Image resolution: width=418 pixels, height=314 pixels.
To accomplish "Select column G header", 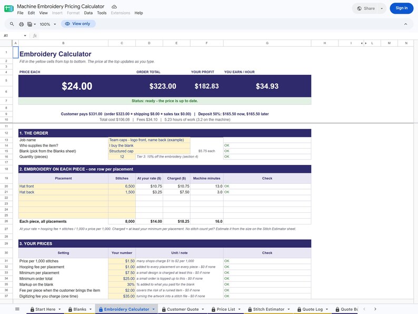I will (x=267, y=43).
